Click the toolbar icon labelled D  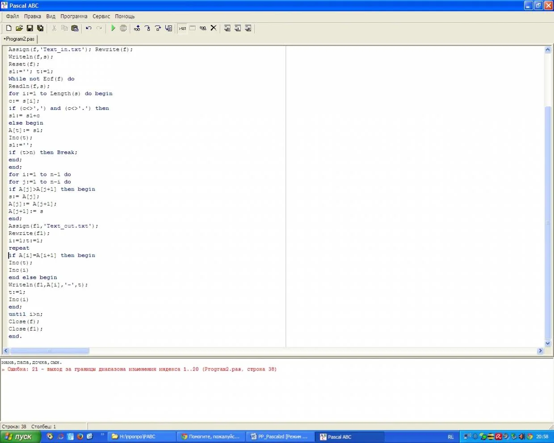[x=227, y=28]
